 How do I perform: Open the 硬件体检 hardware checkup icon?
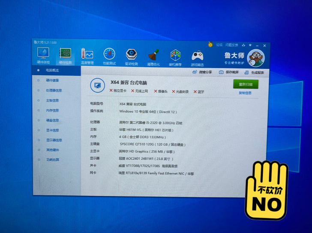43,56
